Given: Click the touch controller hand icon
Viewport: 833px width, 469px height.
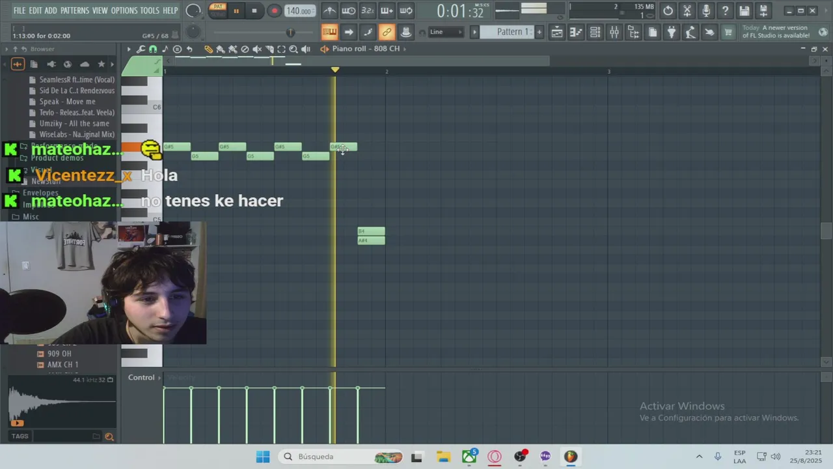Looking at the screenshot, I should click(709, 32).
